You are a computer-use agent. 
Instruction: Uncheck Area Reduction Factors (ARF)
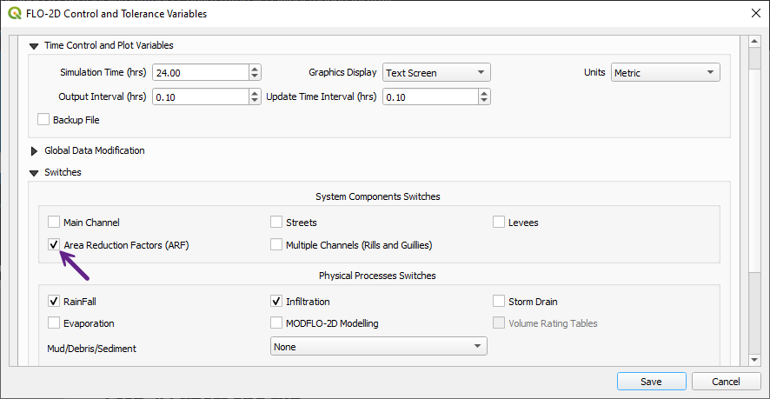click(55, 245)
